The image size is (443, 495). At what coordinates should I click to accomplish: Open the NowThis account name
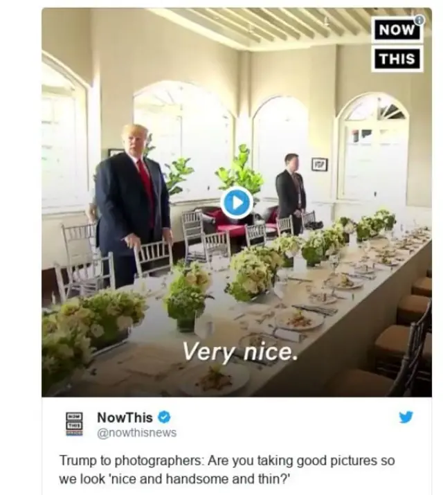coord(125,417)
